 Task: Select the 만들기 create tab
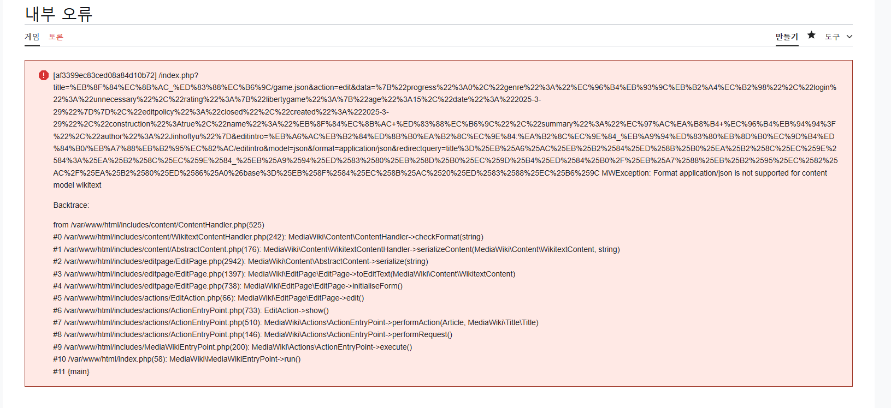coord(787,37)
